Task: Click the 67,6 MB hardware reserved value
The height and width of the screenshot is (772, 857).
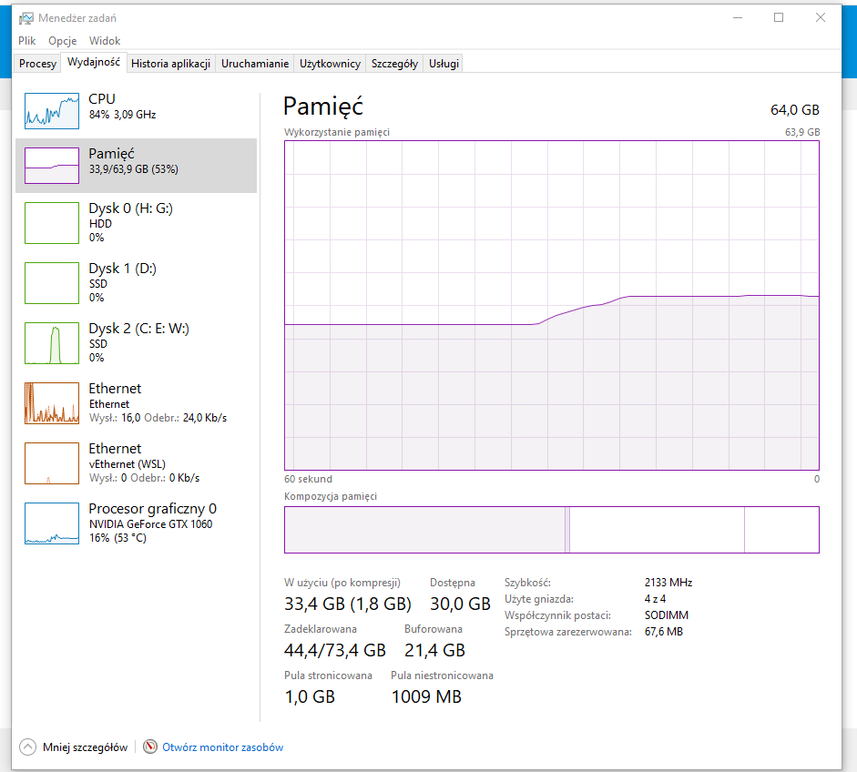Action: (664, 632)
